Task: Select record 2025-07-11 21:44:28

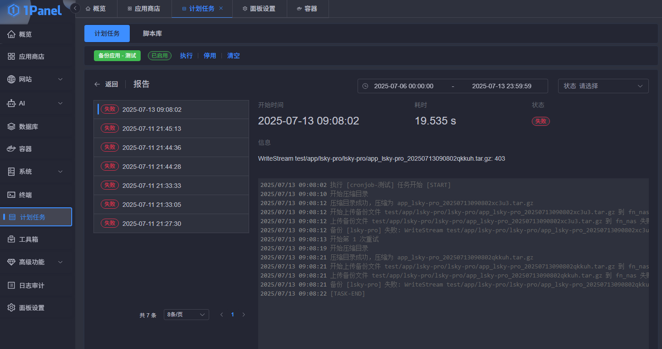Action: (171, 167)
